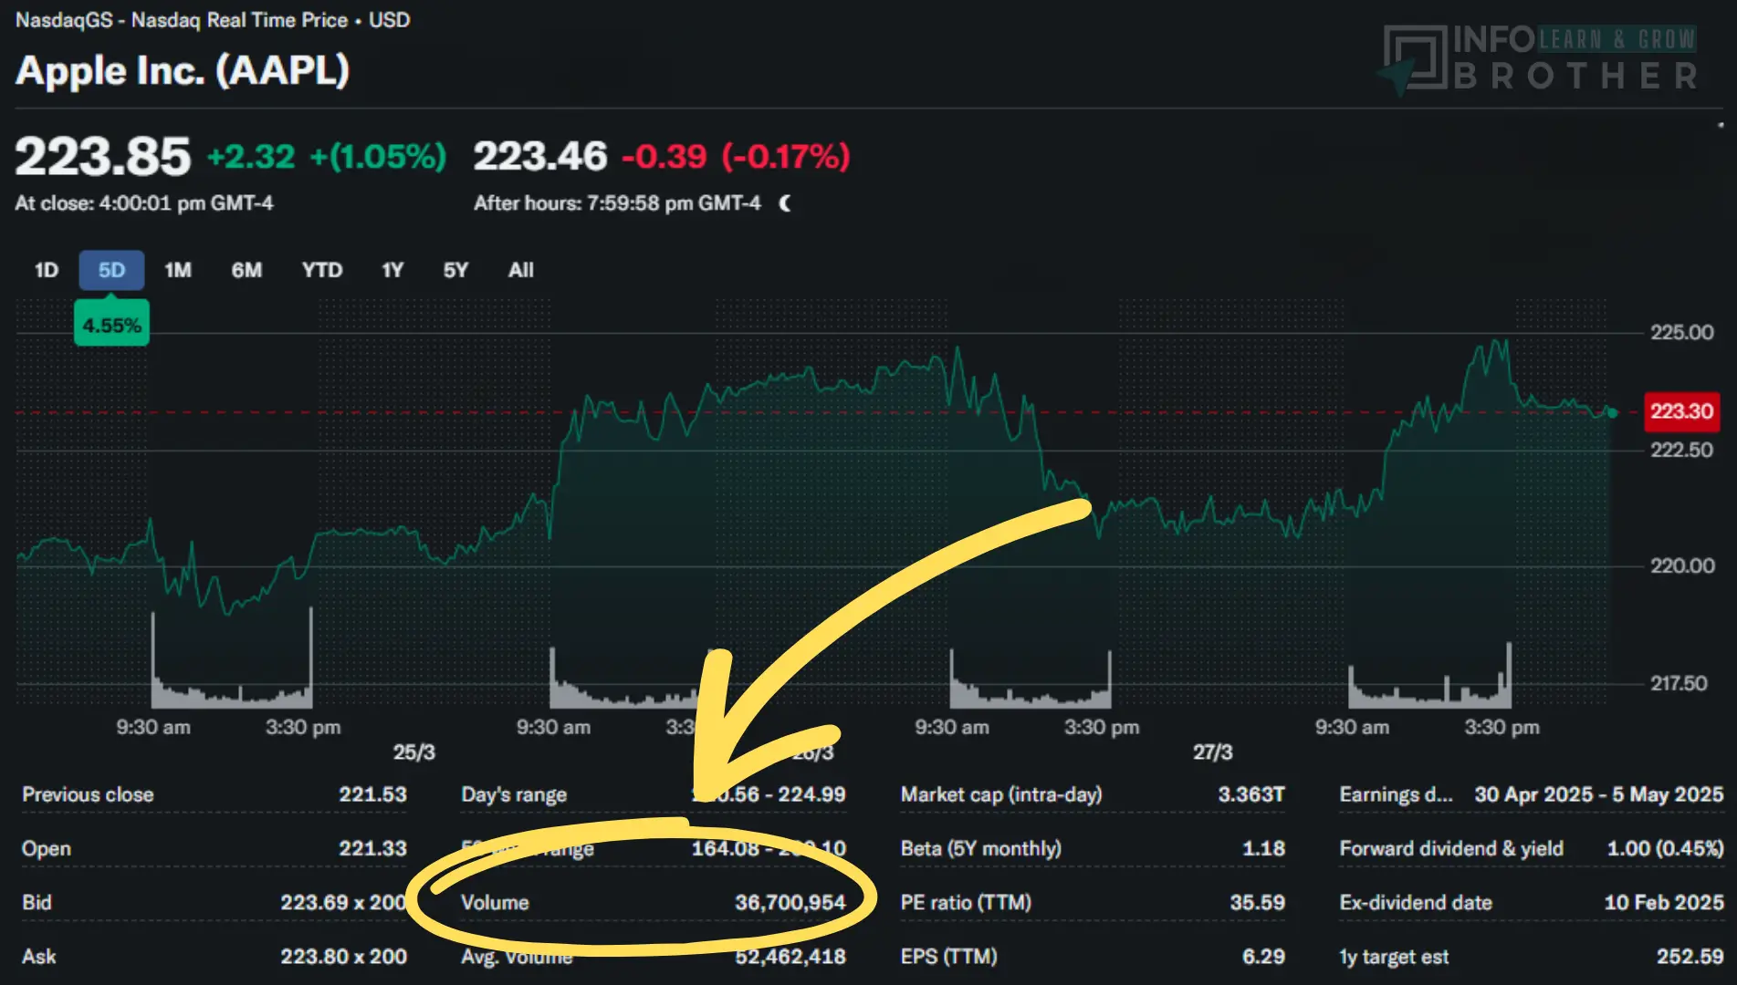Click the 1y target value 252.59

click(x=1690, y=956)
